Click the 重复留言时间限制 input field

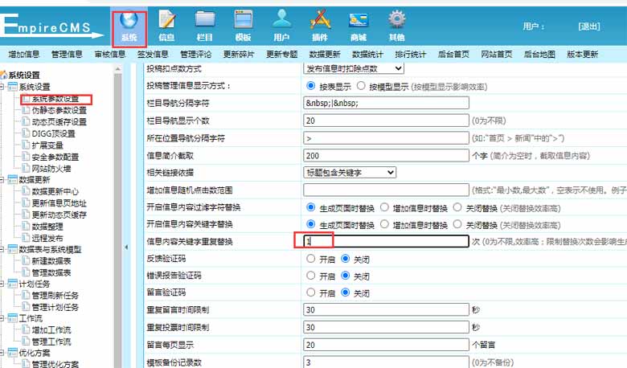[386, 309]
